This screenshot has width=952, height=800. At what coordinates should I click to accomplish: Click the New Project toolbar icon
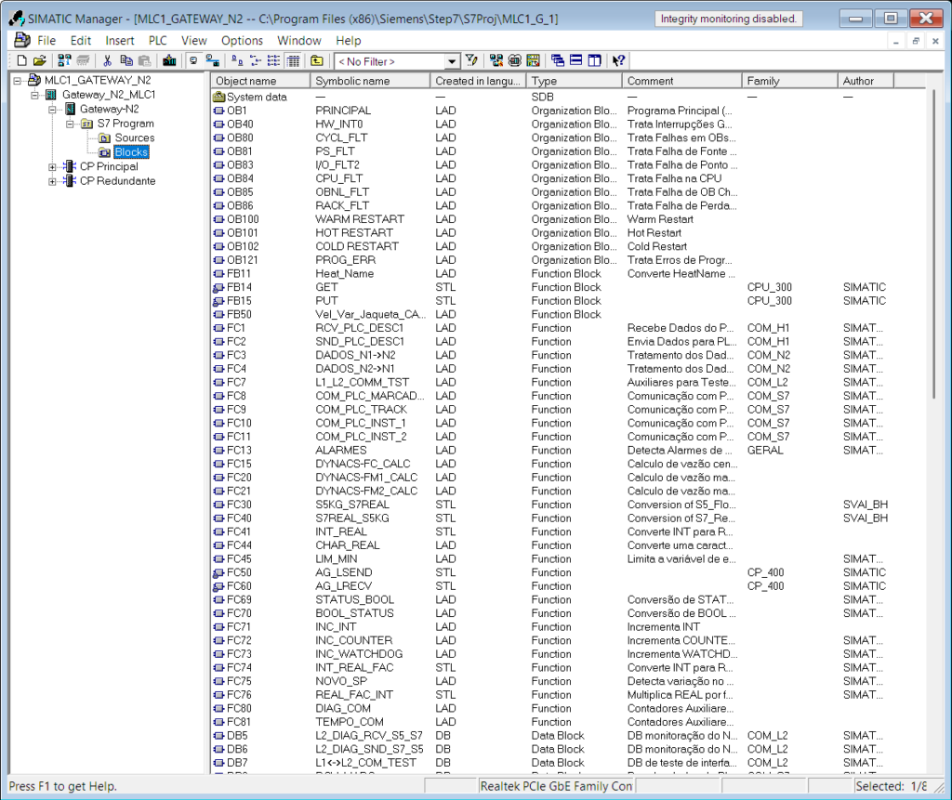click(22, 60)
